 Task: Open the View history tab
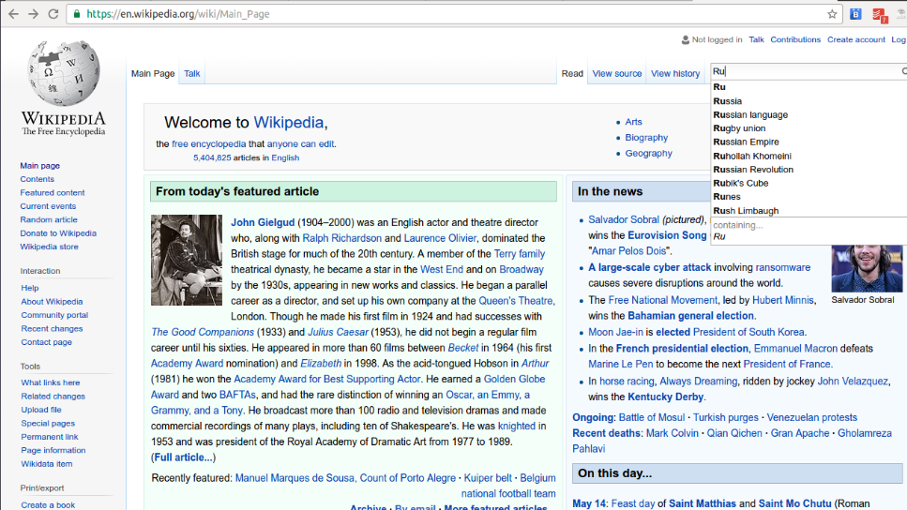[x=675, y=73]
